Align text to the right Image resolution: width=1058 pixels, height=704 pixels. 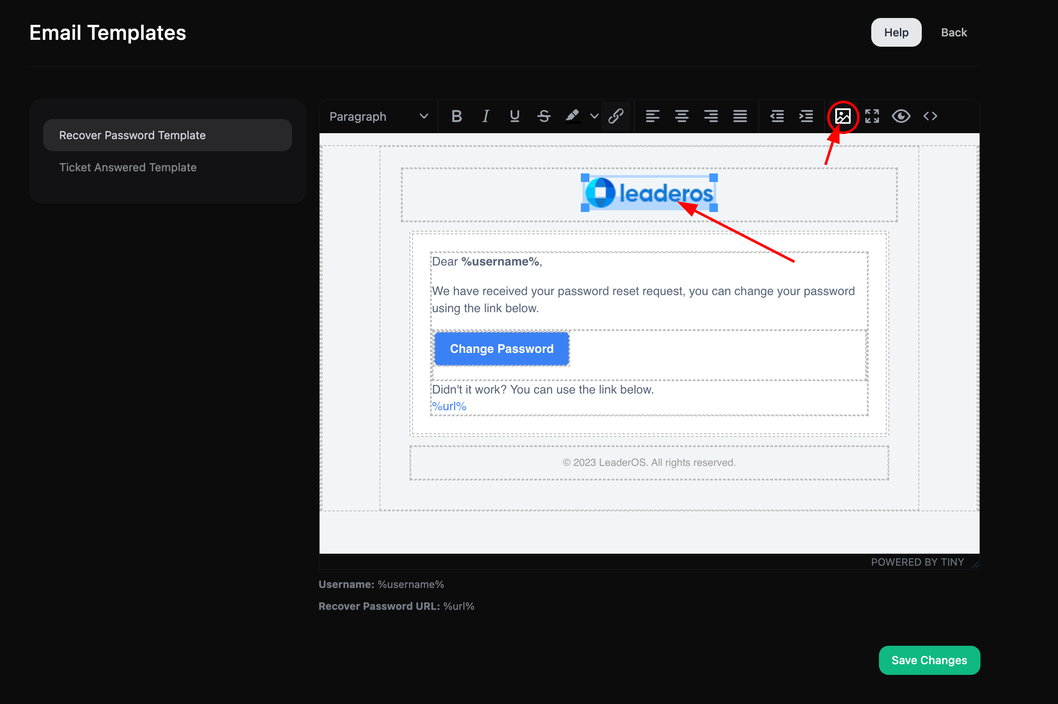pos(711,116)
